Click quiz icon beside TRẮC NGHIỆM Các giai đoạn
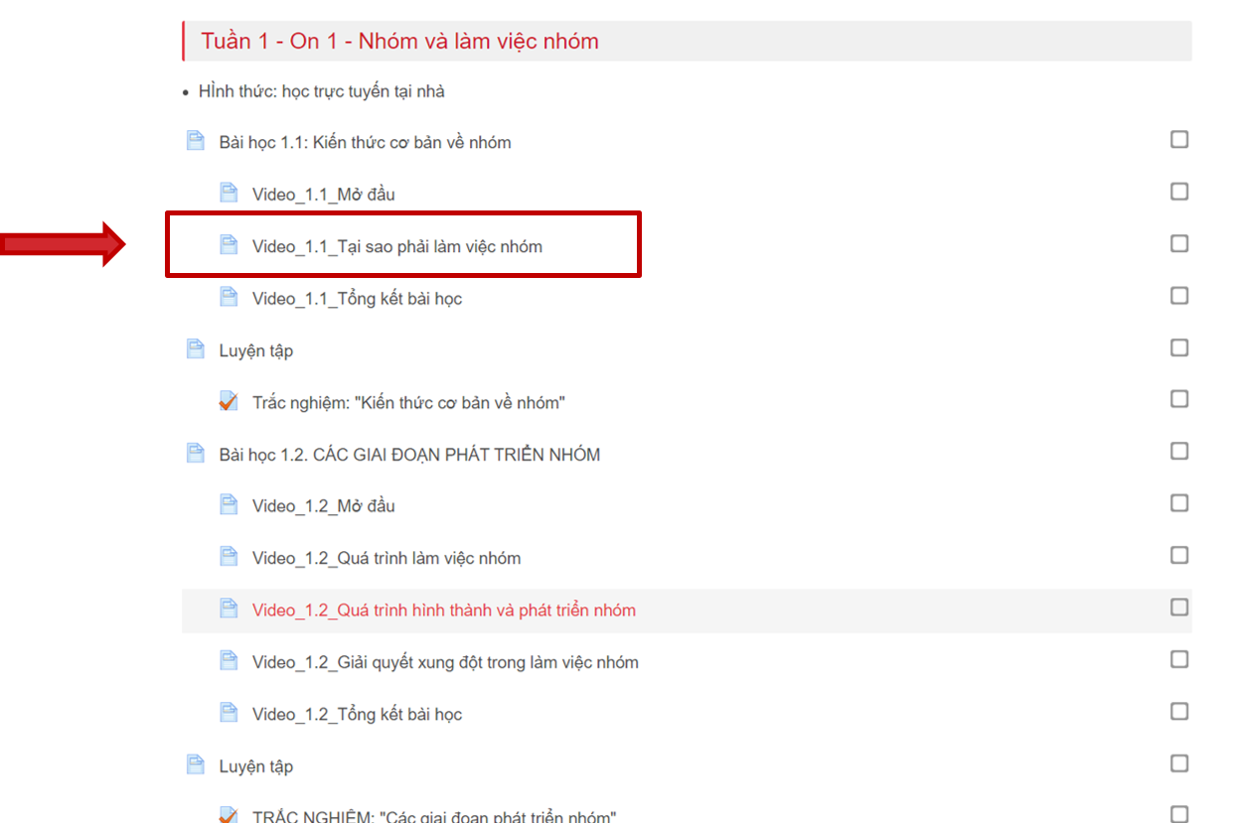Viewport: 1239px width, 823px height. (x=229, y=815)
